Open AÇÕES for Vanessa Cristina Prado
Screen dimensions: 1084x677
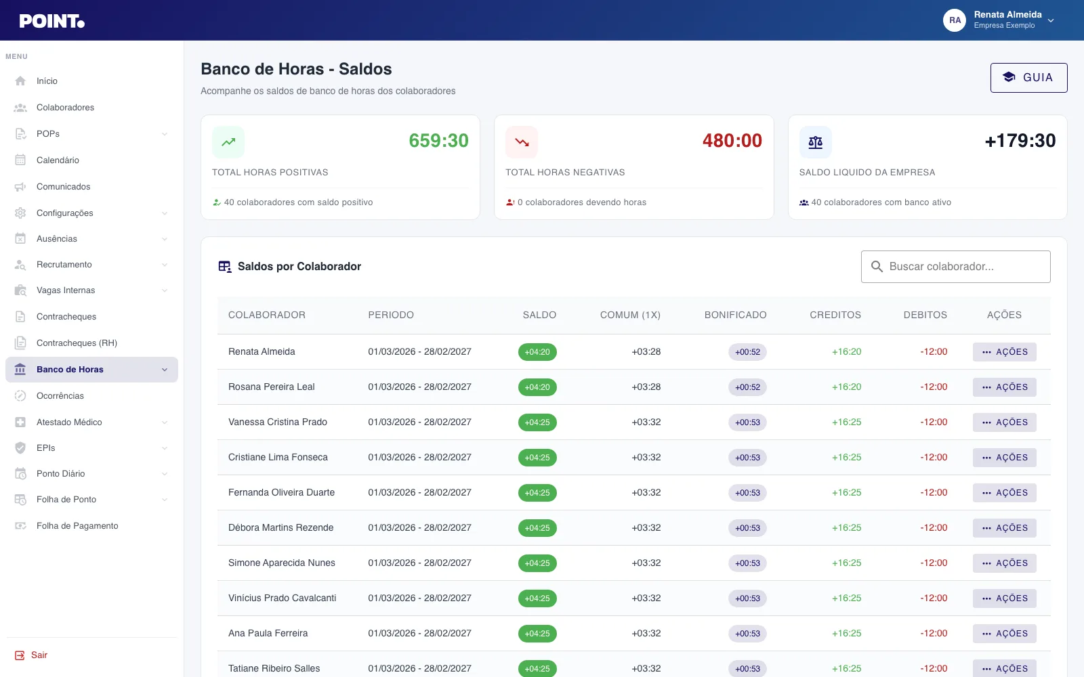pos(1005,422)
